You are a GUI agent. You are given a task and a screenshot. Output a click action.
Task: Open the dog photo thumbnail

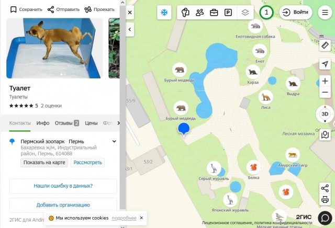(54, 48)
